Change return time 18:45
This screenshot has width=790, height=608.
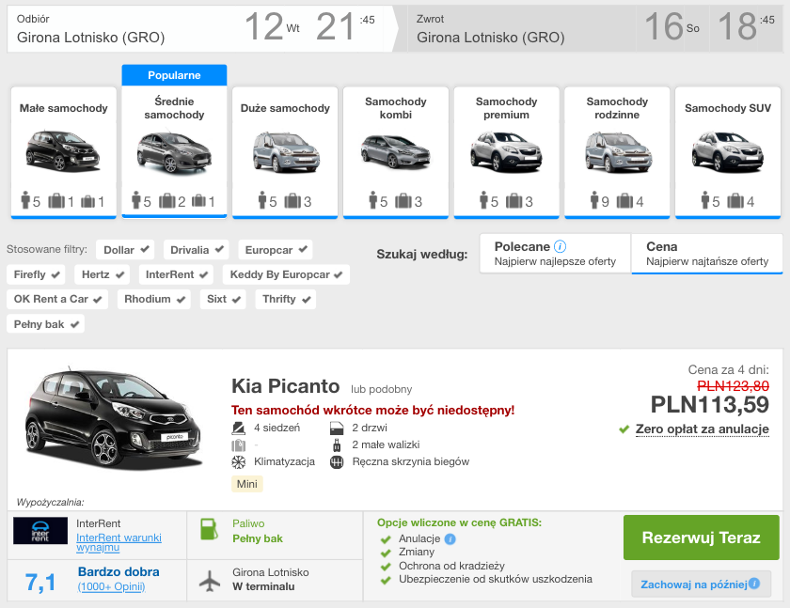pyautogui.click(x=746, y=26)
